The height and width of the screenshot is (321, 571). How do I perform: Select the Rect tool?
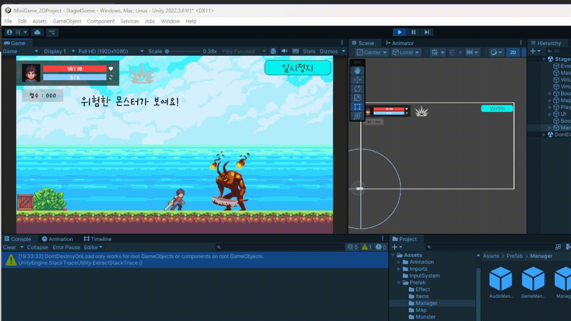pos(357,107)
